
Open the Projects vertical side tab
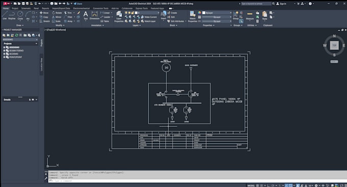point(41,43)
